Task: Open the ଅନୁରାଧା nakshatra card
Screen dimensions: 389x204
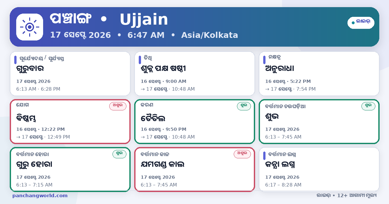Action: 319,74
